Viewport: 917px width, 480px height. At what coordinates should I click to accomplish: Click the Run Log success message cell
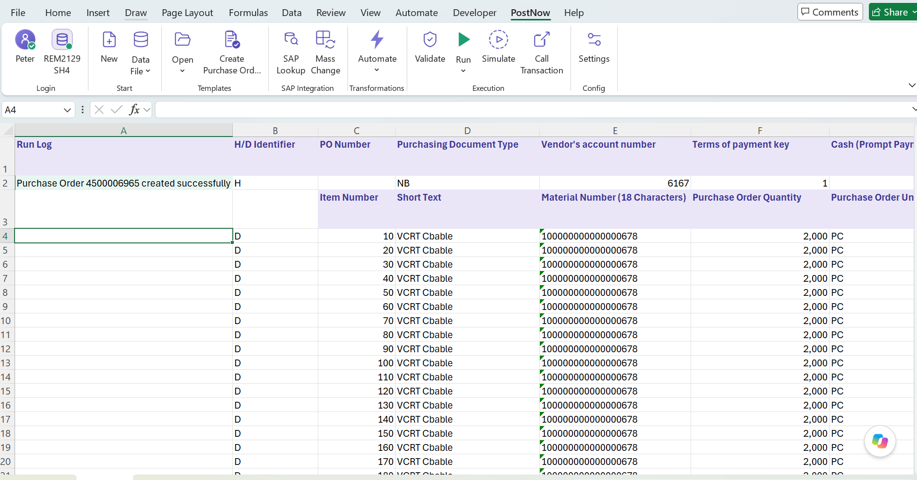[123, 183]
